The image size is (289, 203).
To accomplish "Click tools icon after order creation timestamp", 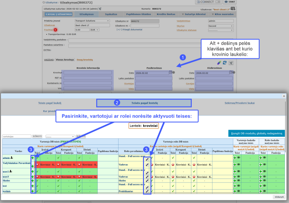I will [100, 9].
